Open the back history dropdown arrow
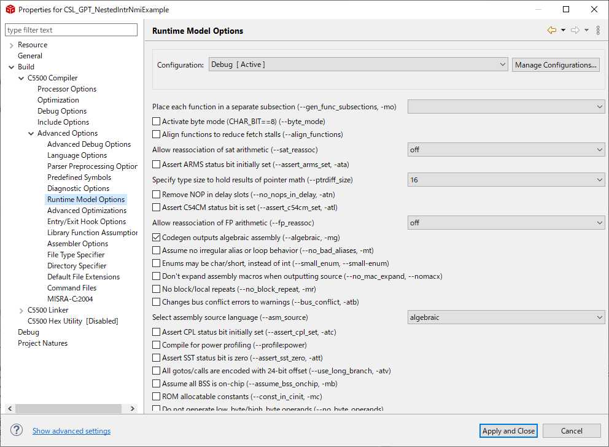The height and width of the screenshot is (447, 609). (563, 30)
